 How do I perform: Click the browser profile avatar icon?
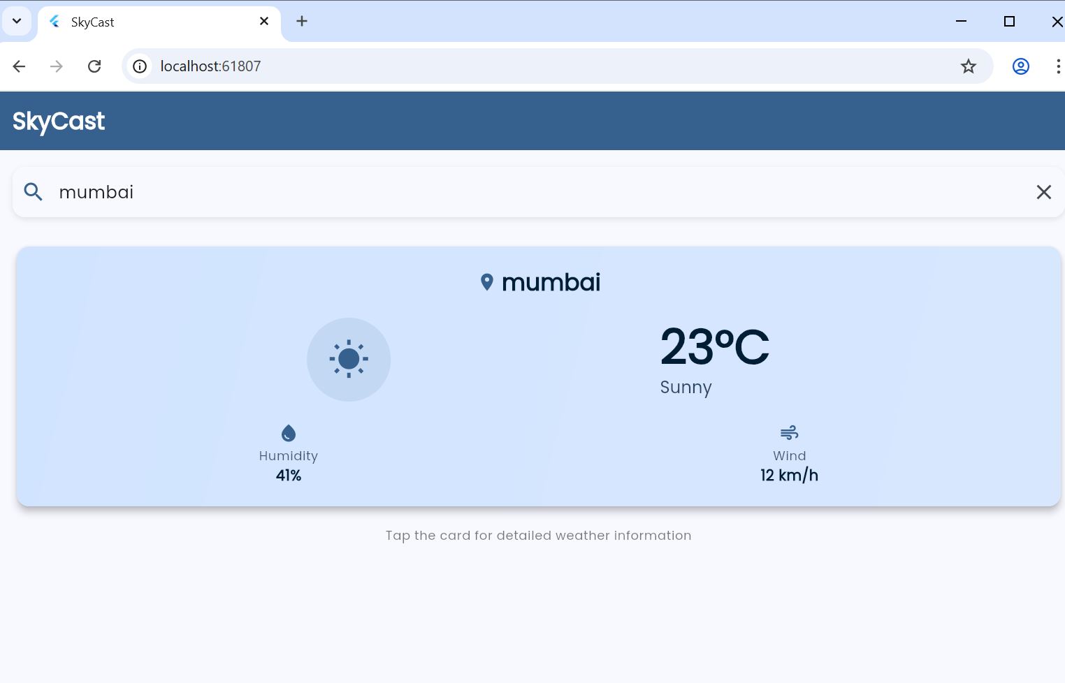click(1020, 66)
